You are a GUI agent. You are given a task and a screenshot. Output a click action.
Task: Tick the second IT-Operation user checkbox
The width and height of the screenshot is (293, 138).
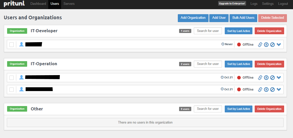click(x=12, y=90)
